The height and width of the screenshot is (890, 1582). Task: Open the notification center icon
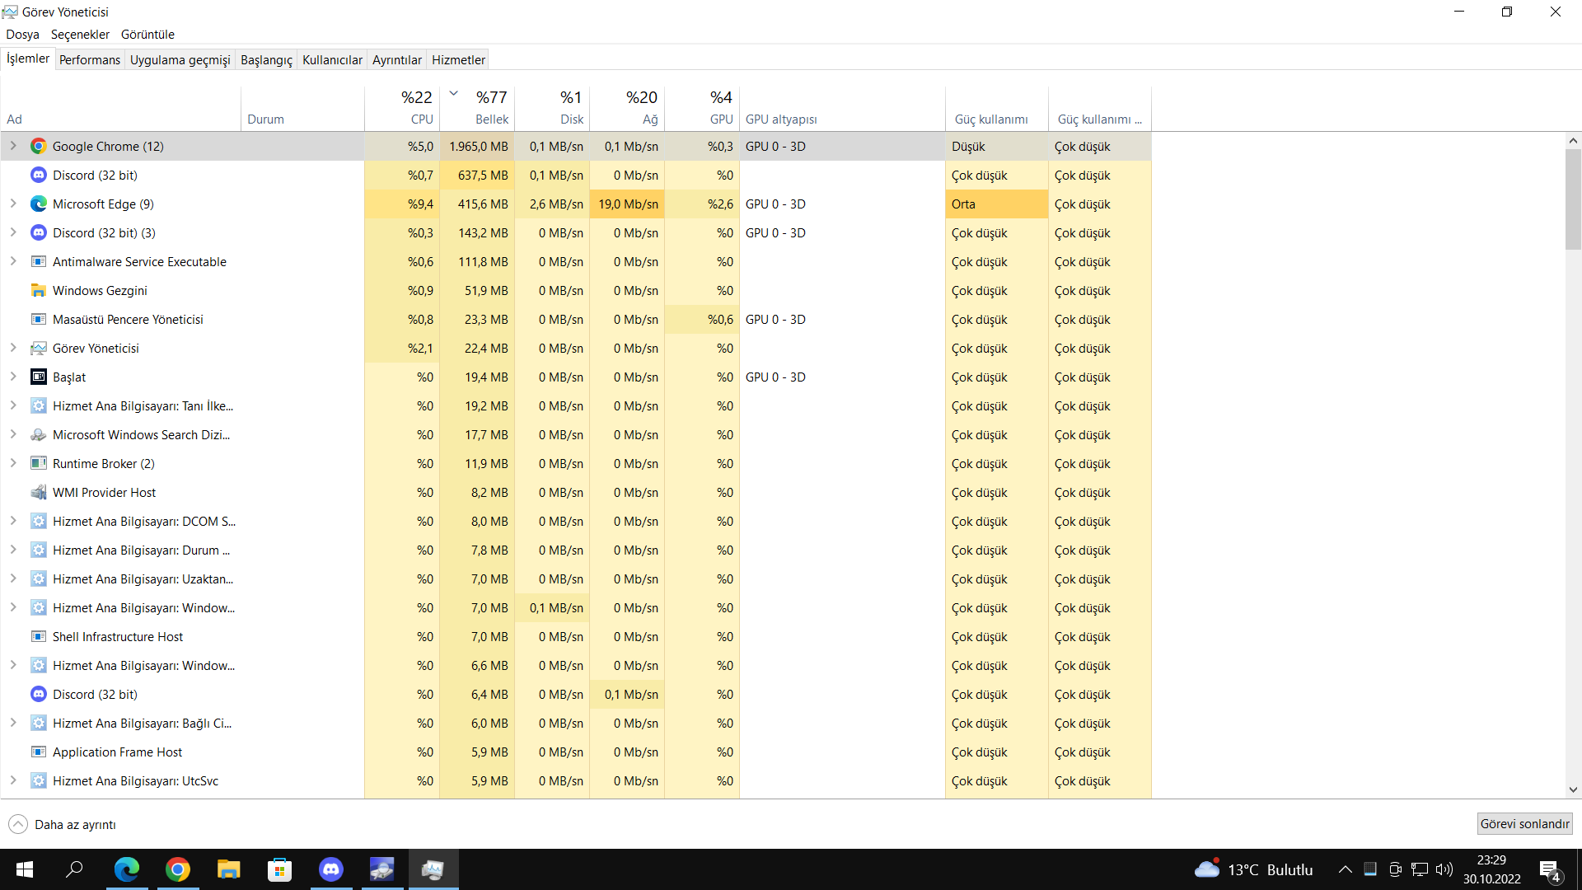pos(1549,870)
